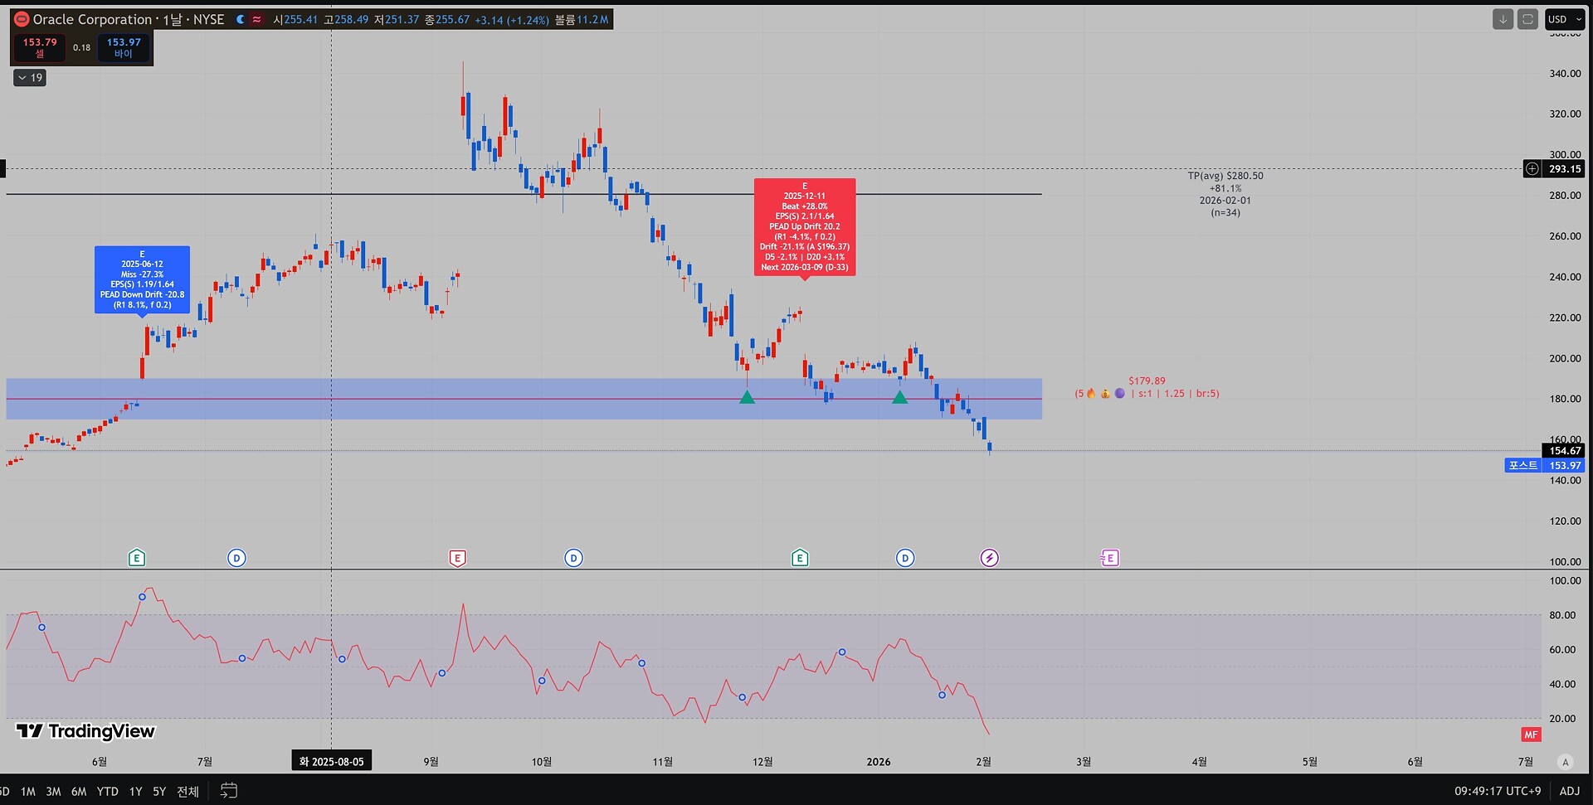Click the purple upcoming earnings E marker
Viewport: 1593px width, 805px height.
tap(1110, 558)
